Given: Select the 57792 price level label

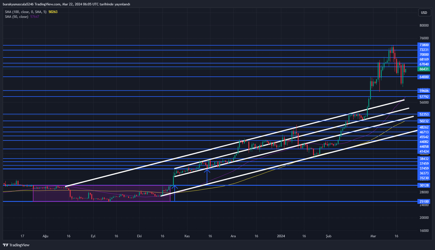Looking at the screenshot, I should point(424,97).
